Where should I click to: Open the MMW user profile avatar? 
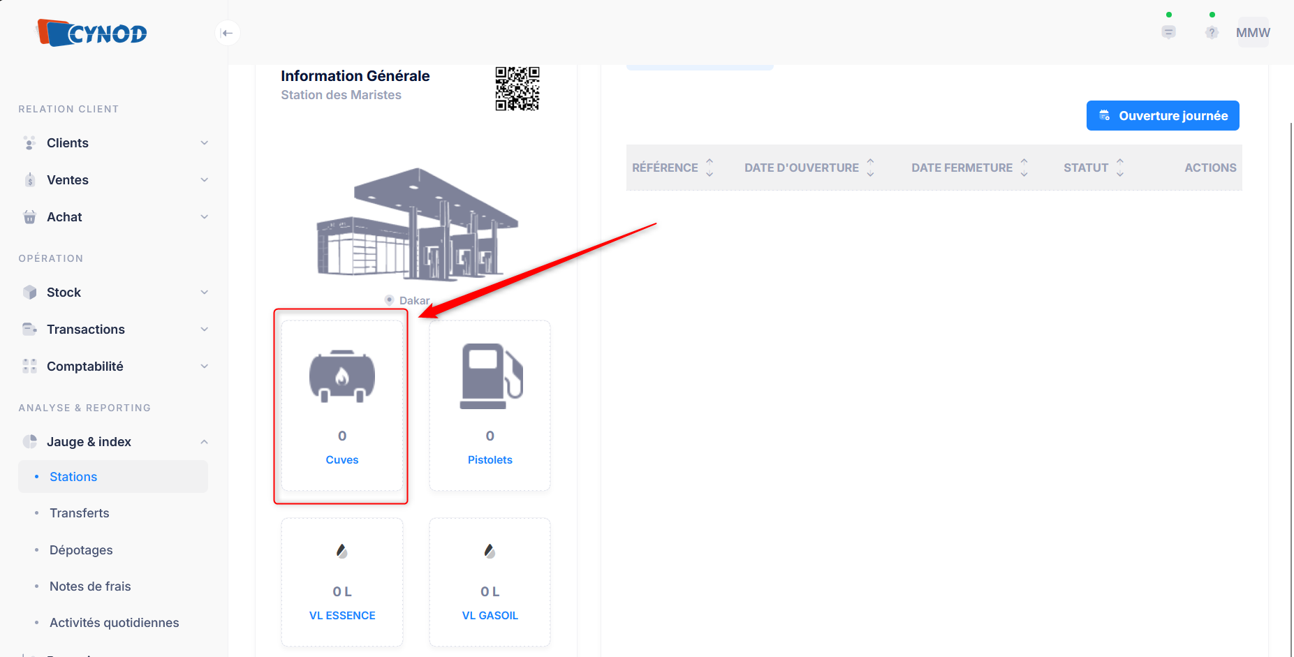click(1253, 32)
